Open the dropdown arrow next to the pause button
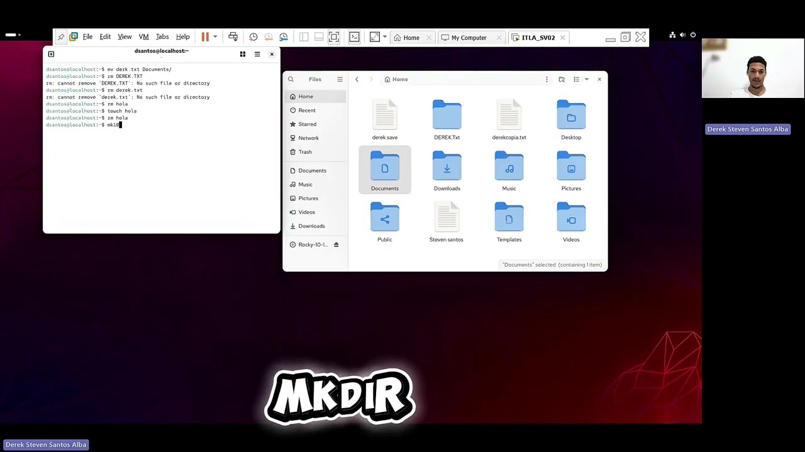The height and width of the screenshot is (452, 805). pos(215,38)
